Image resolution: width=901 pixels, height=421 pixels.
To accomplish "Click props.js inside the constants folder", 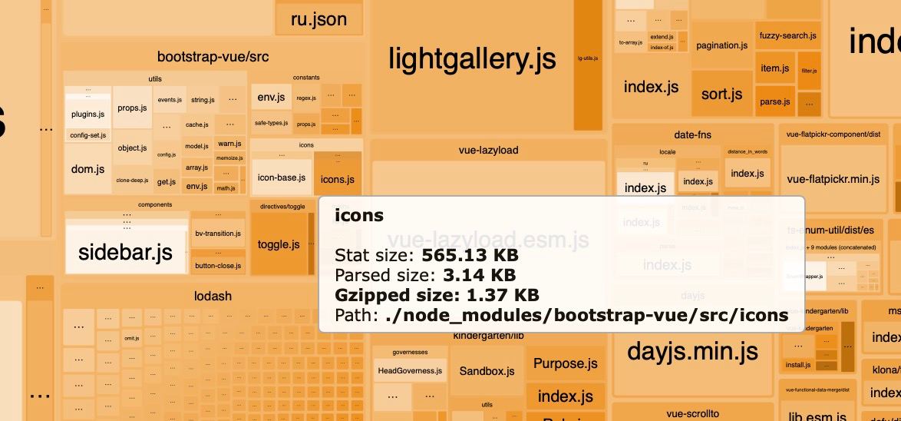I will [306, 124].
